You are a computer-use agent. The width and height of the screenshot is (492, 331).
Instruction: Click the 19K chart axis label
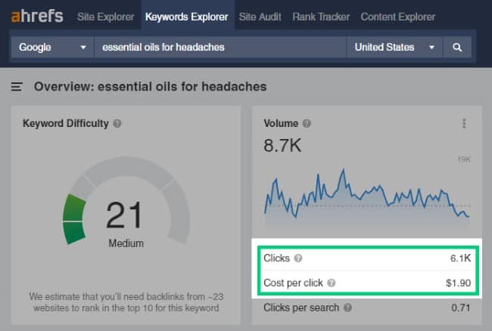(x=464, y=159)
